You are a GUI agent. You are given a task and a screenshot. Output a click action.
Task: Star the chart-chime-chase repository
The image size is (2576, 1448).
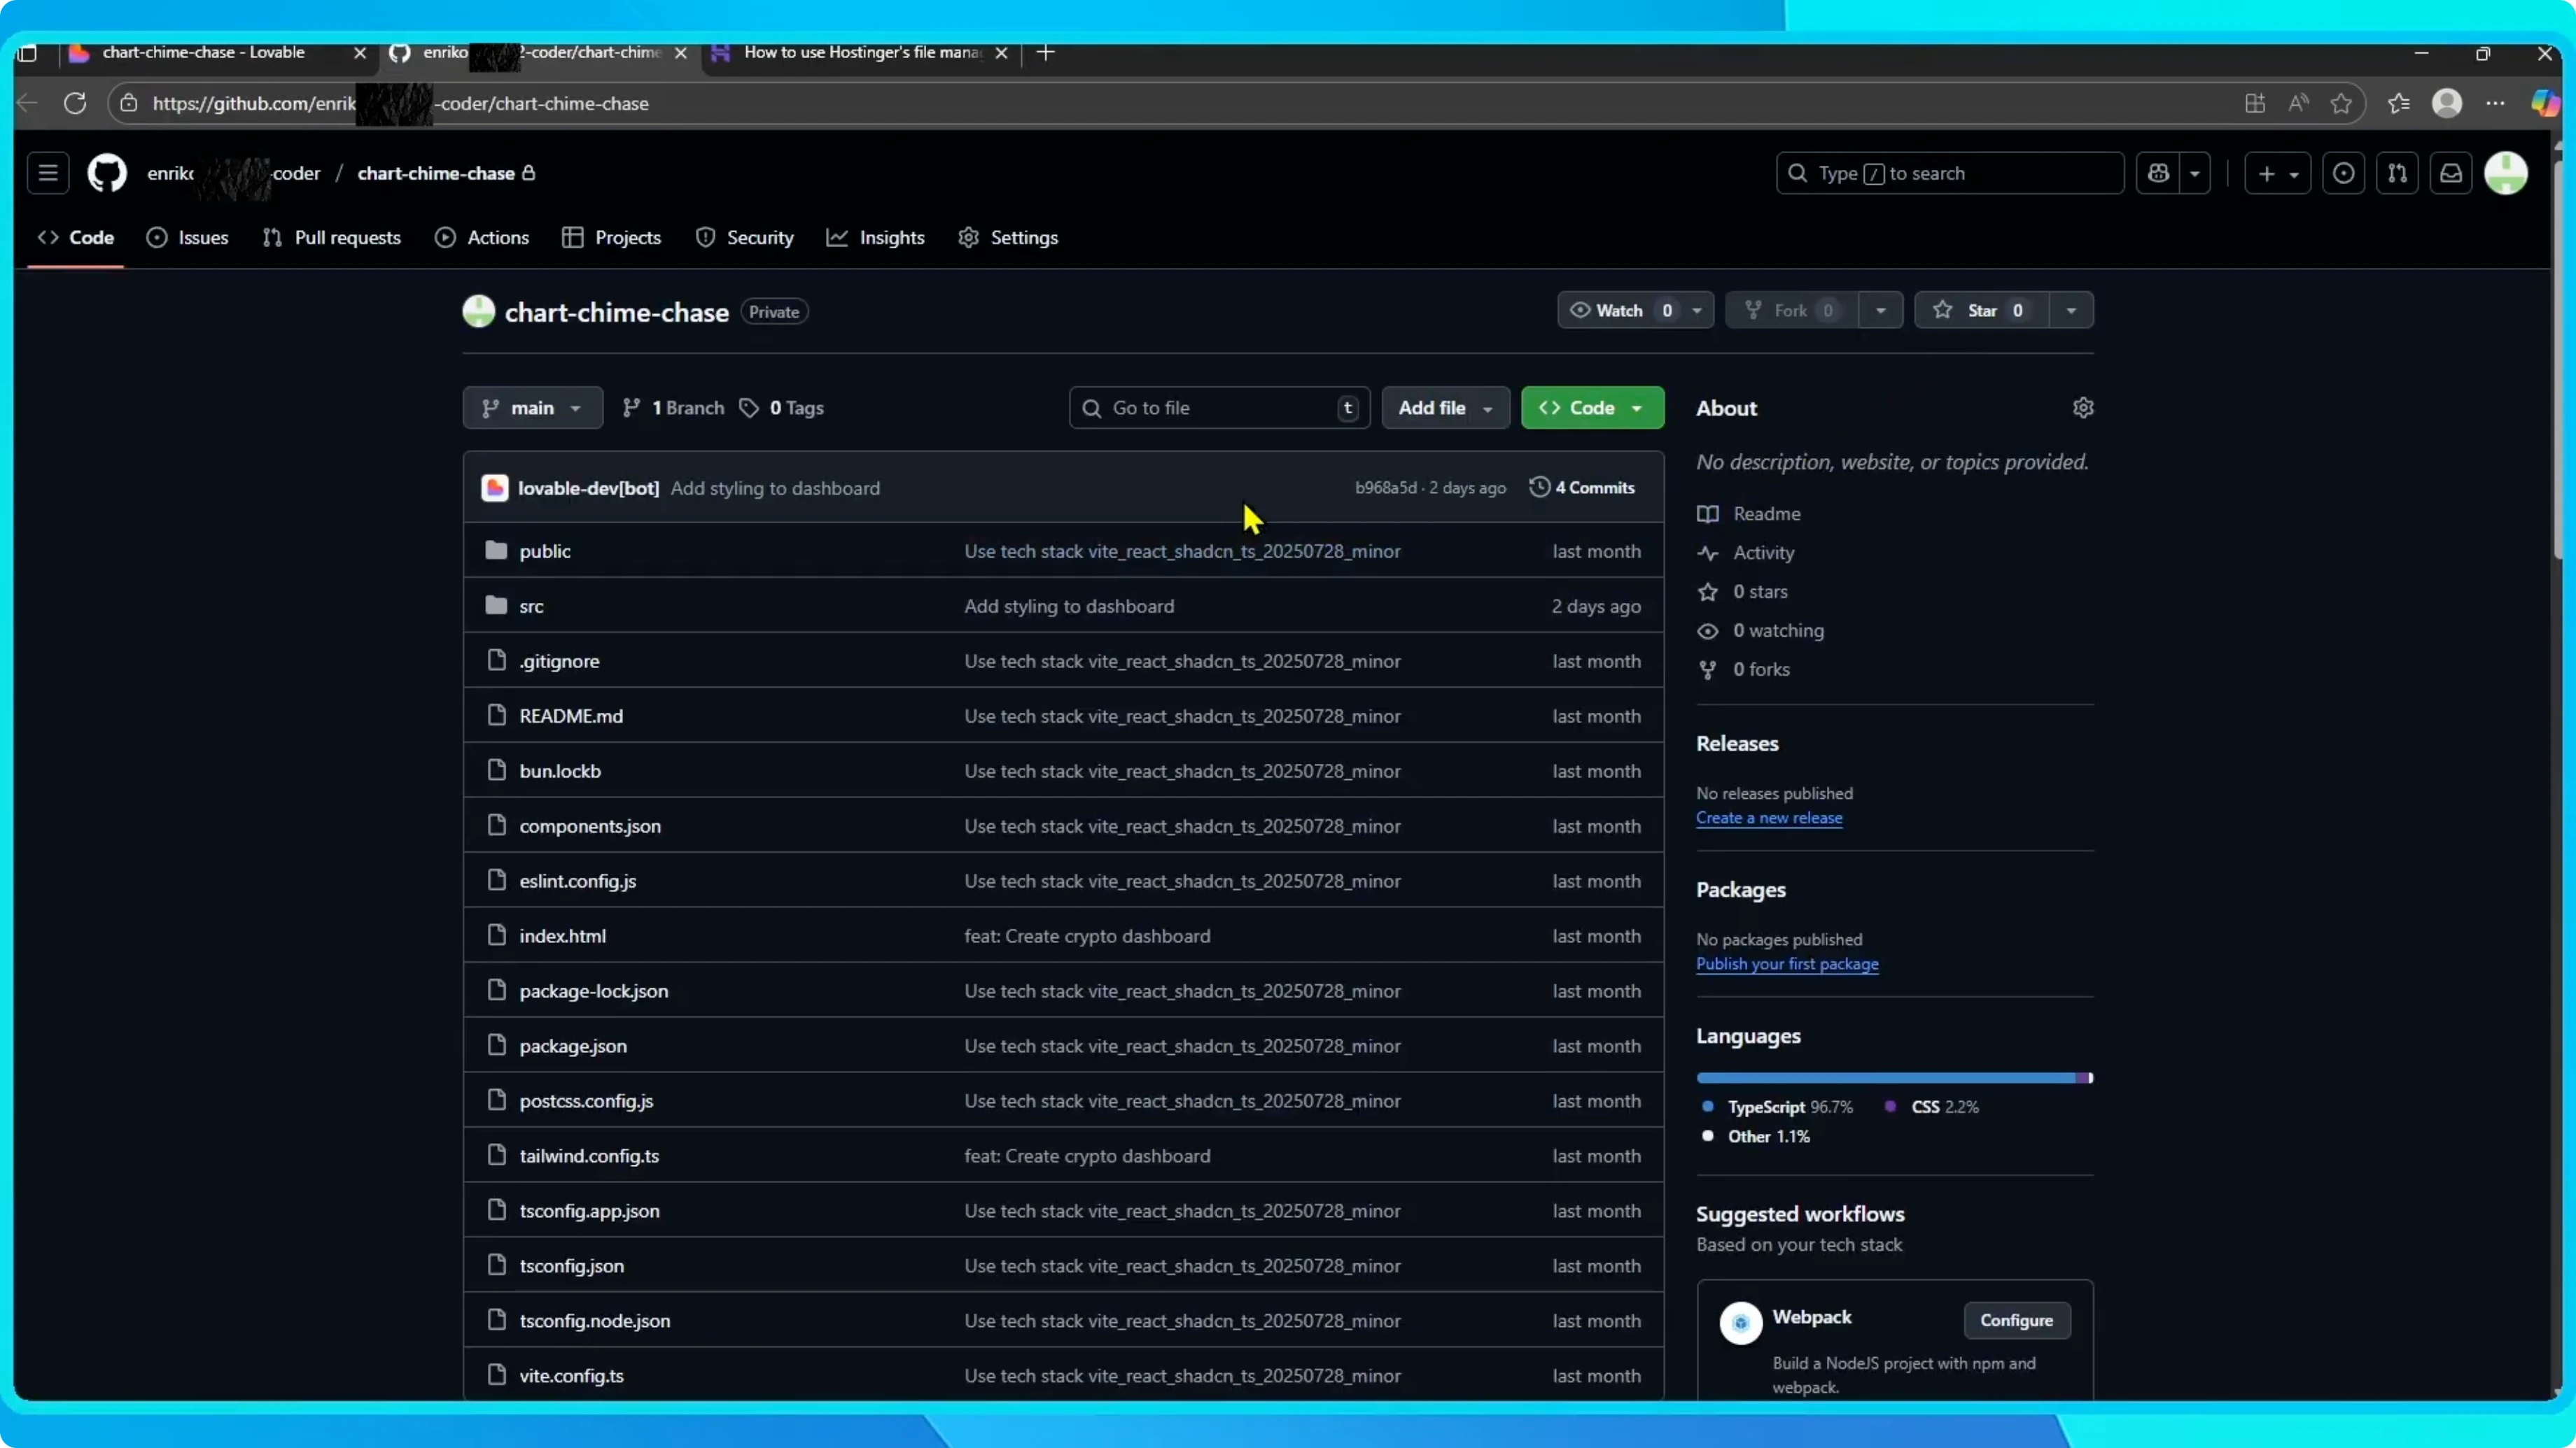coord(1981,311)
